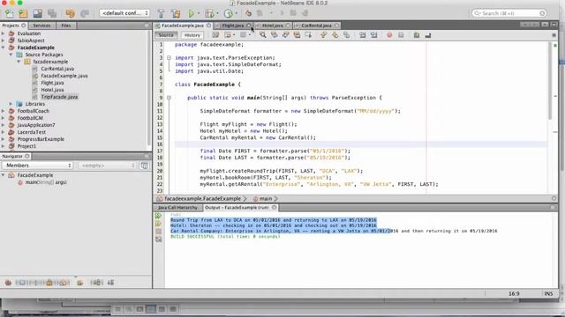This screenshot has height=317, width=565.
Task: Click the Source view button
Action: point(166,35)
